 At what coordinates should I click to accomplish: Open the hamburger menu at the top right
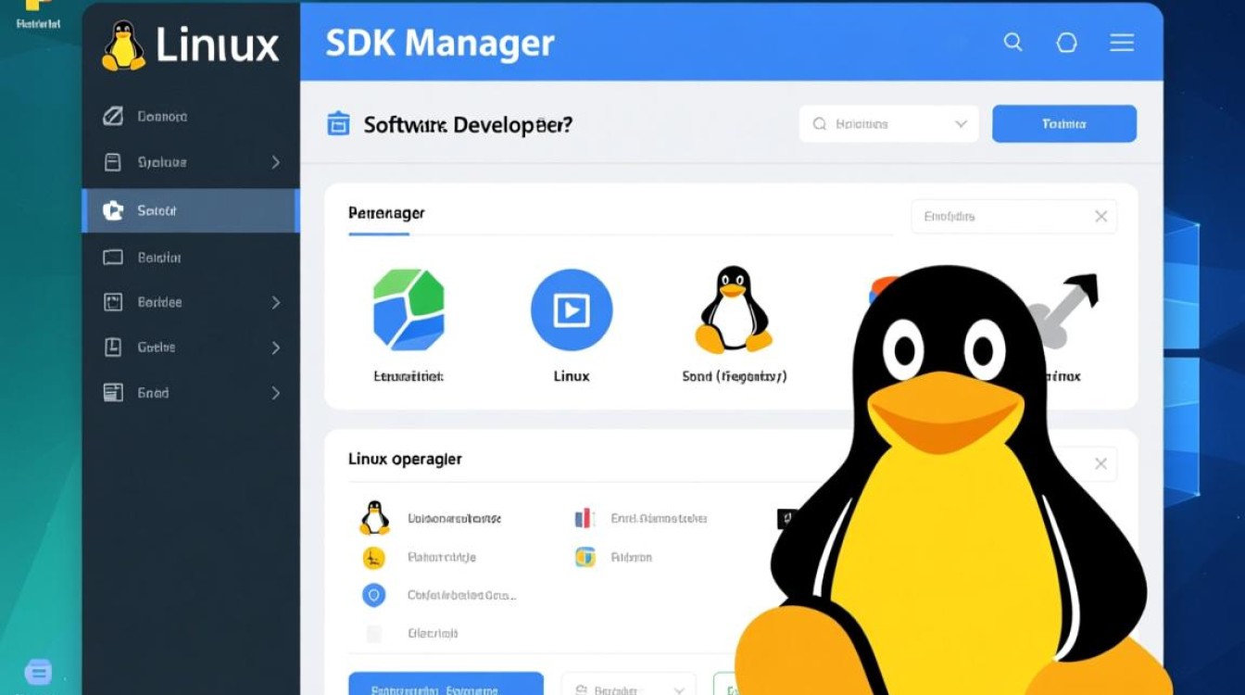click(1121, 42)
